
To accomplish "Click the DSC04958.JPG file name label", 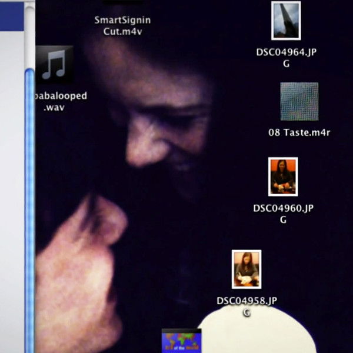I will click(x=246, y=306).
